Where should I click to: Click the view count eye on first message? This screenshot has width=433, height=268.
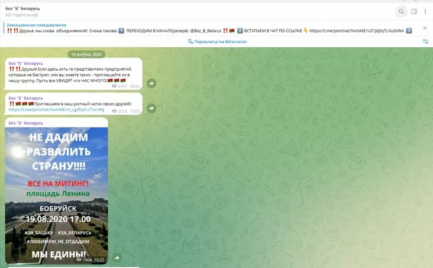click(114, 86)
